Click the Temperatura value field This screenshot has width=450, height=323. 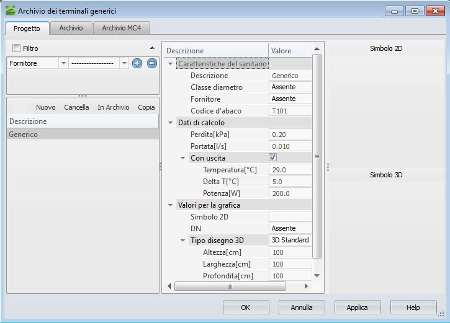290,169
